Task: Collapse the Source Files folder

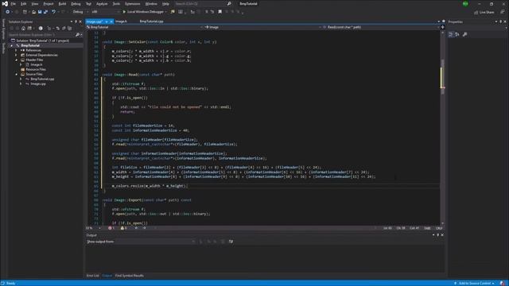Action: 17,74
